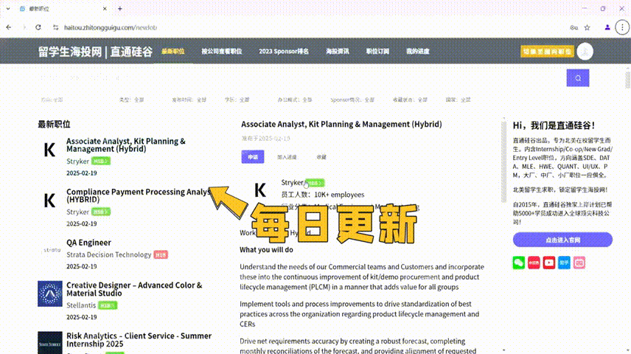The height and width of the screenshot is (354, 631).
Task: Click Strata Decision Technology company name
Action: (108, 254)
